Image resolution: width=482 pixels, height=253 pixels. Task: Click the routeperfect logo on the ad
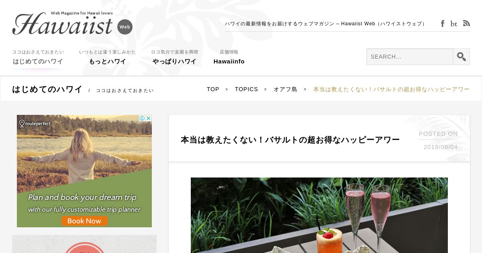point(35,123)
